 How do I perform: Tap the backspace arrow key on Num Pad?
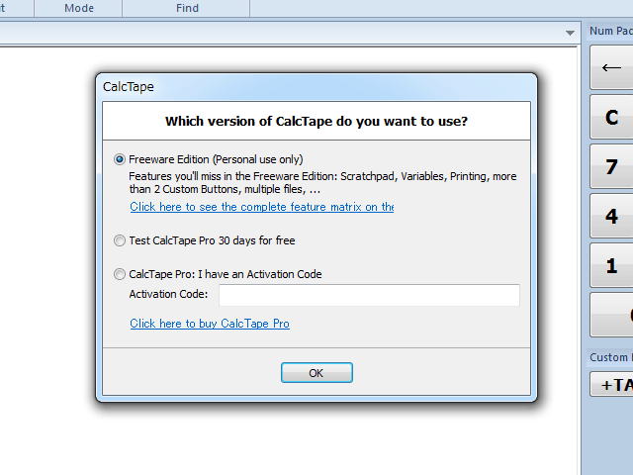click(611, 67)
